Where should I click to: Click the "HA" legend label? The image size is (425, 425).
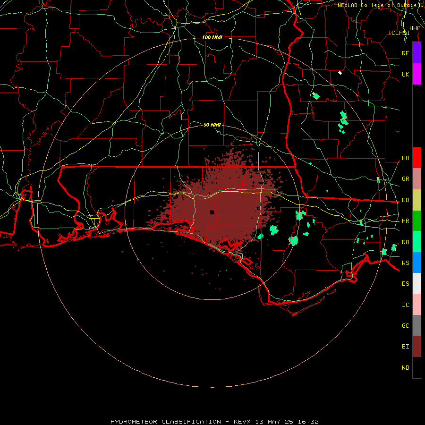click(406, 158)
